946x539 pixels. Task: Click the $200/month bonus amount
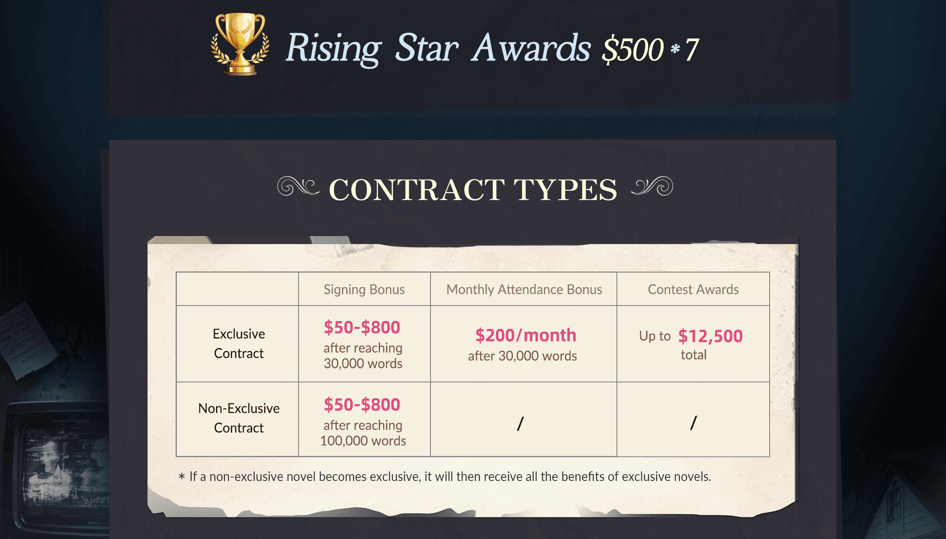(526, 335)
